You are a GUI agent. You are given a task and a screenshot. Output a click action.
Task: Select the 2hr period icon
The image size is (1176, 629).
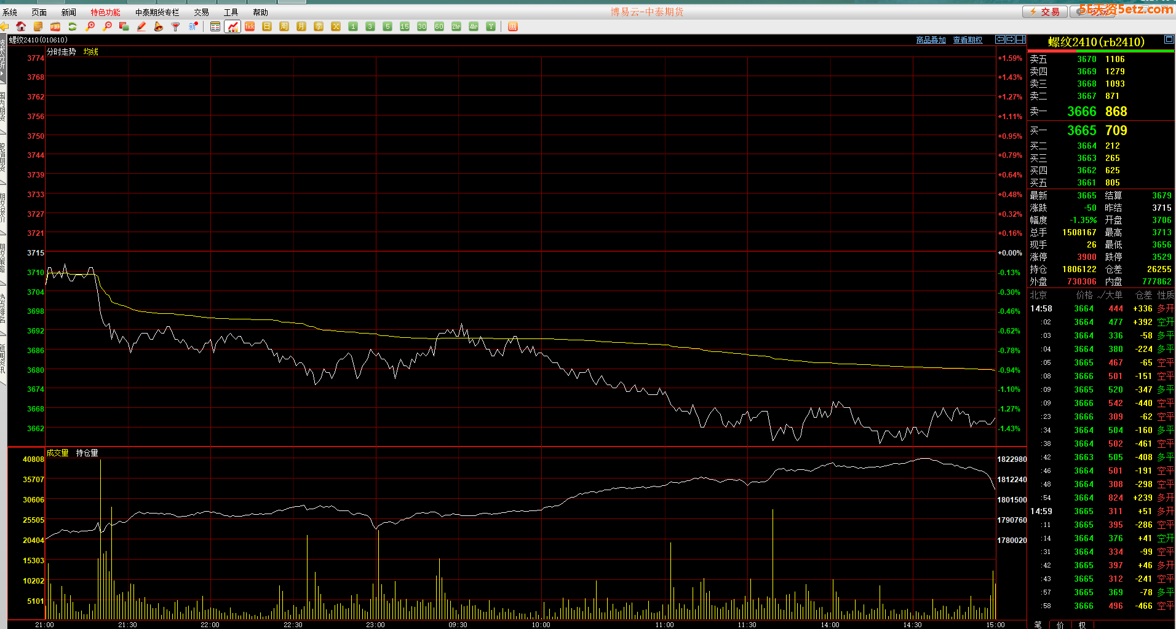456,26
